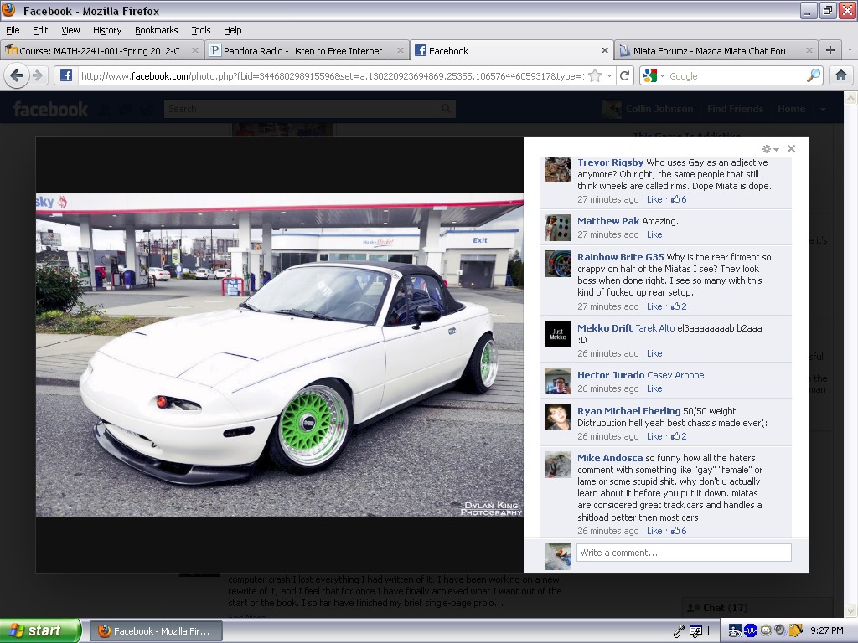
Task: Expand the Facebook account menu arrow
Action: (823, 109)
